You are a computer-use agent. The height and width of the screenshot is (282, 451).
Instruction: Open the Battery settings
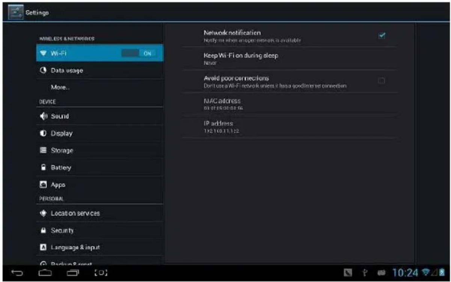tap(100, 168)
